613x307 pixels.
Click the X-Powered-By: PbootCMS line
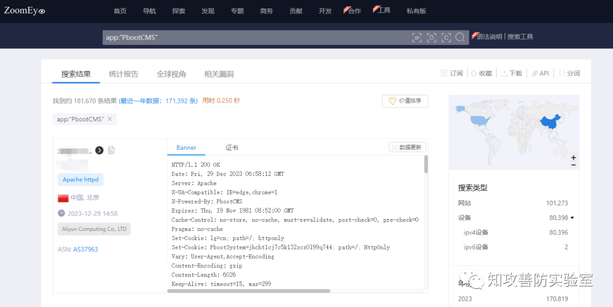[207, 201]
